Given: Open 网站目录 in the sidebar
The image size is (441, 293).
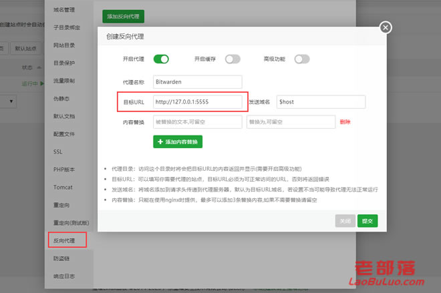Looking at the screenshot, I should pyautogui.click(x=64, y=45).
